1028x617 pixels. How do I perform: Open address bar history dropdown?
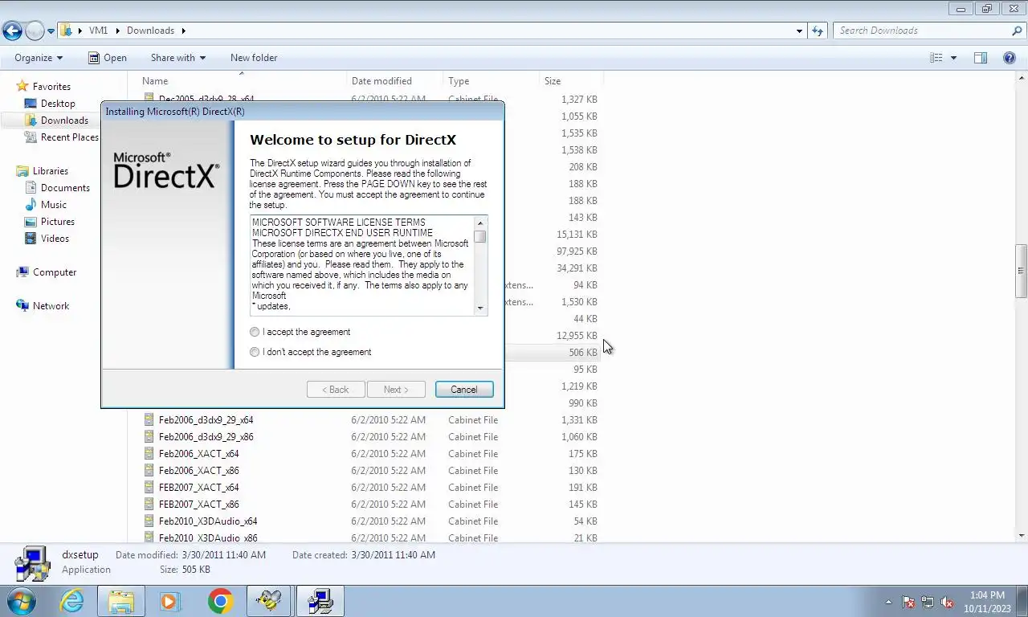pyautogui.click(x=799, y=31)
